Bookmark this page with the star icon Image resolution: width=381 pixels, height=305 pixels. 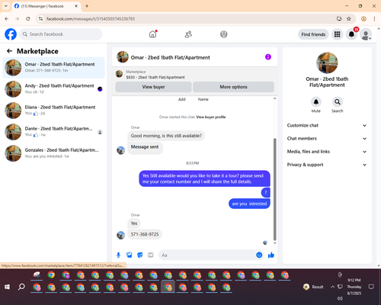(x=349, y=19)
